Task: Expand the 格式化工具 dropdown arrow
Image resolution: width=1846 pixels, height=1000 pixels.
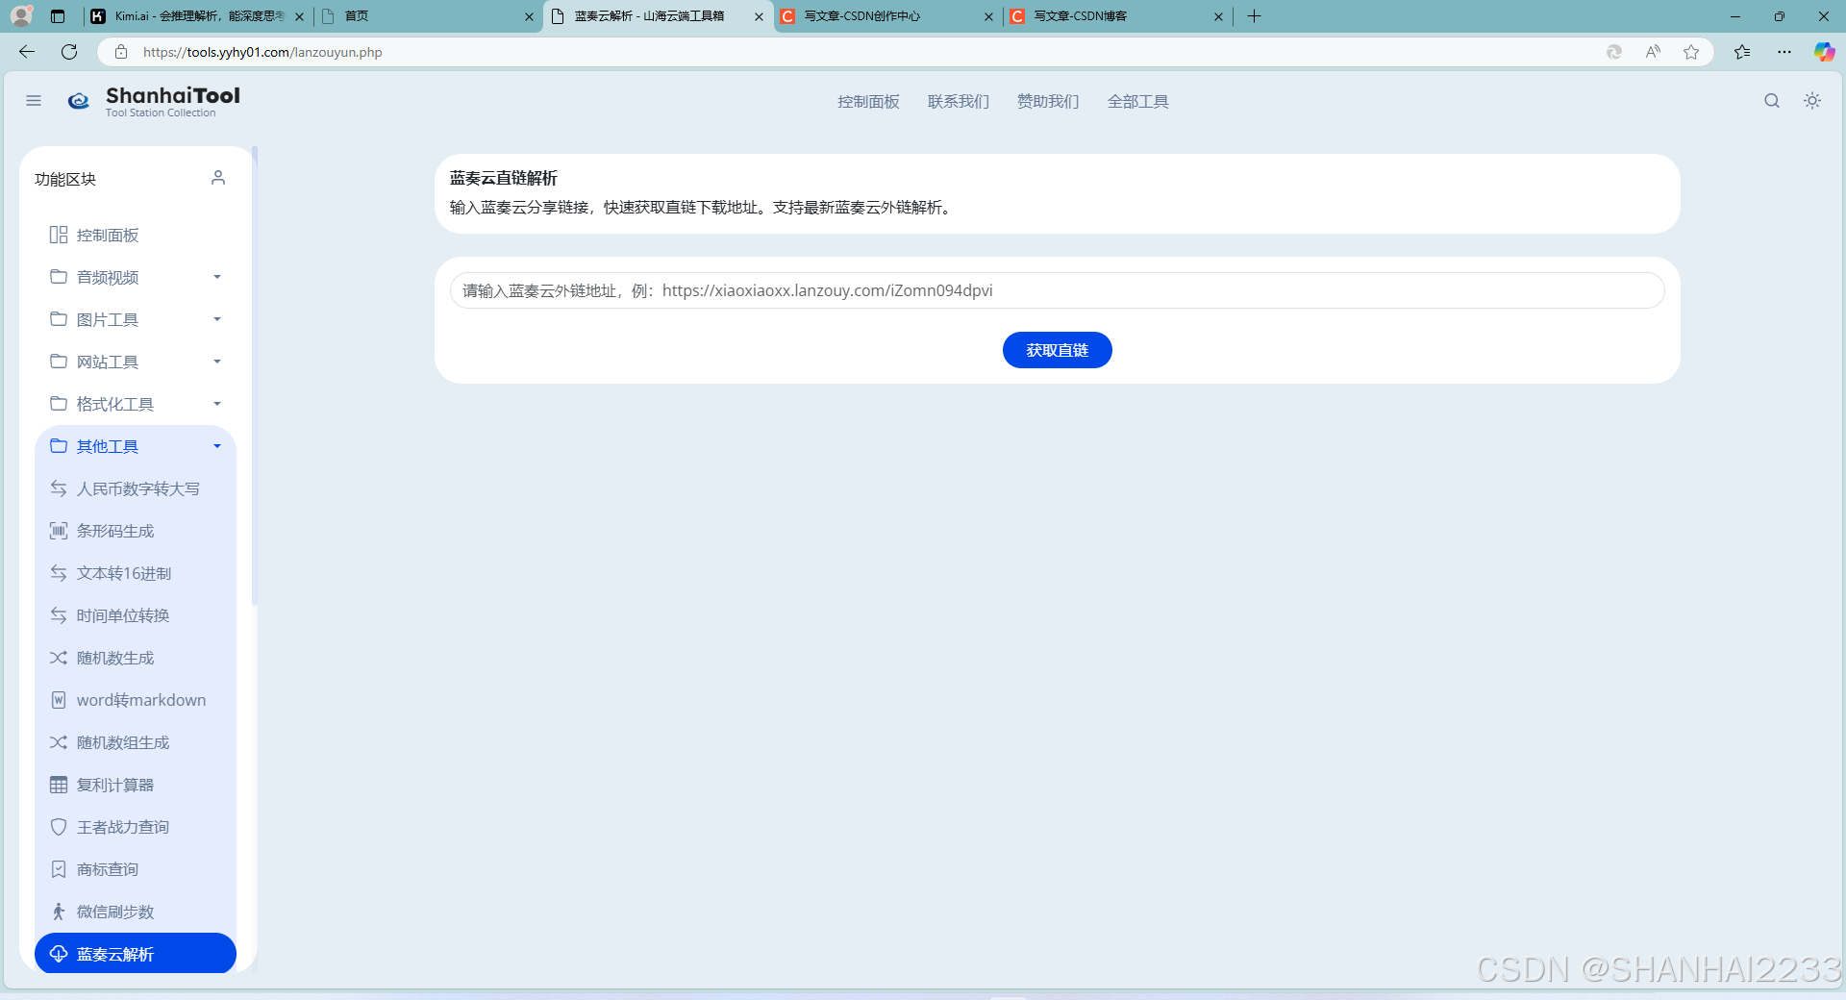Action: 217,404
